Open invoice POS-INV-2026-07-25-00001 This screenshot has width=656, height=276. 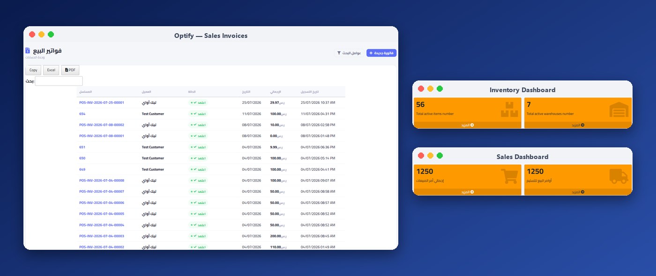pyautogui.click(x=102, y=102)
